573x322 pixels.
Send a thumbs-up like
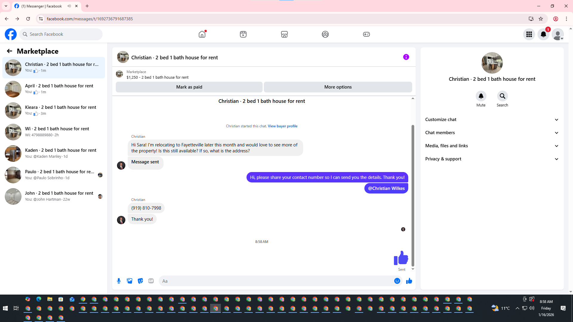coord(409,281)
